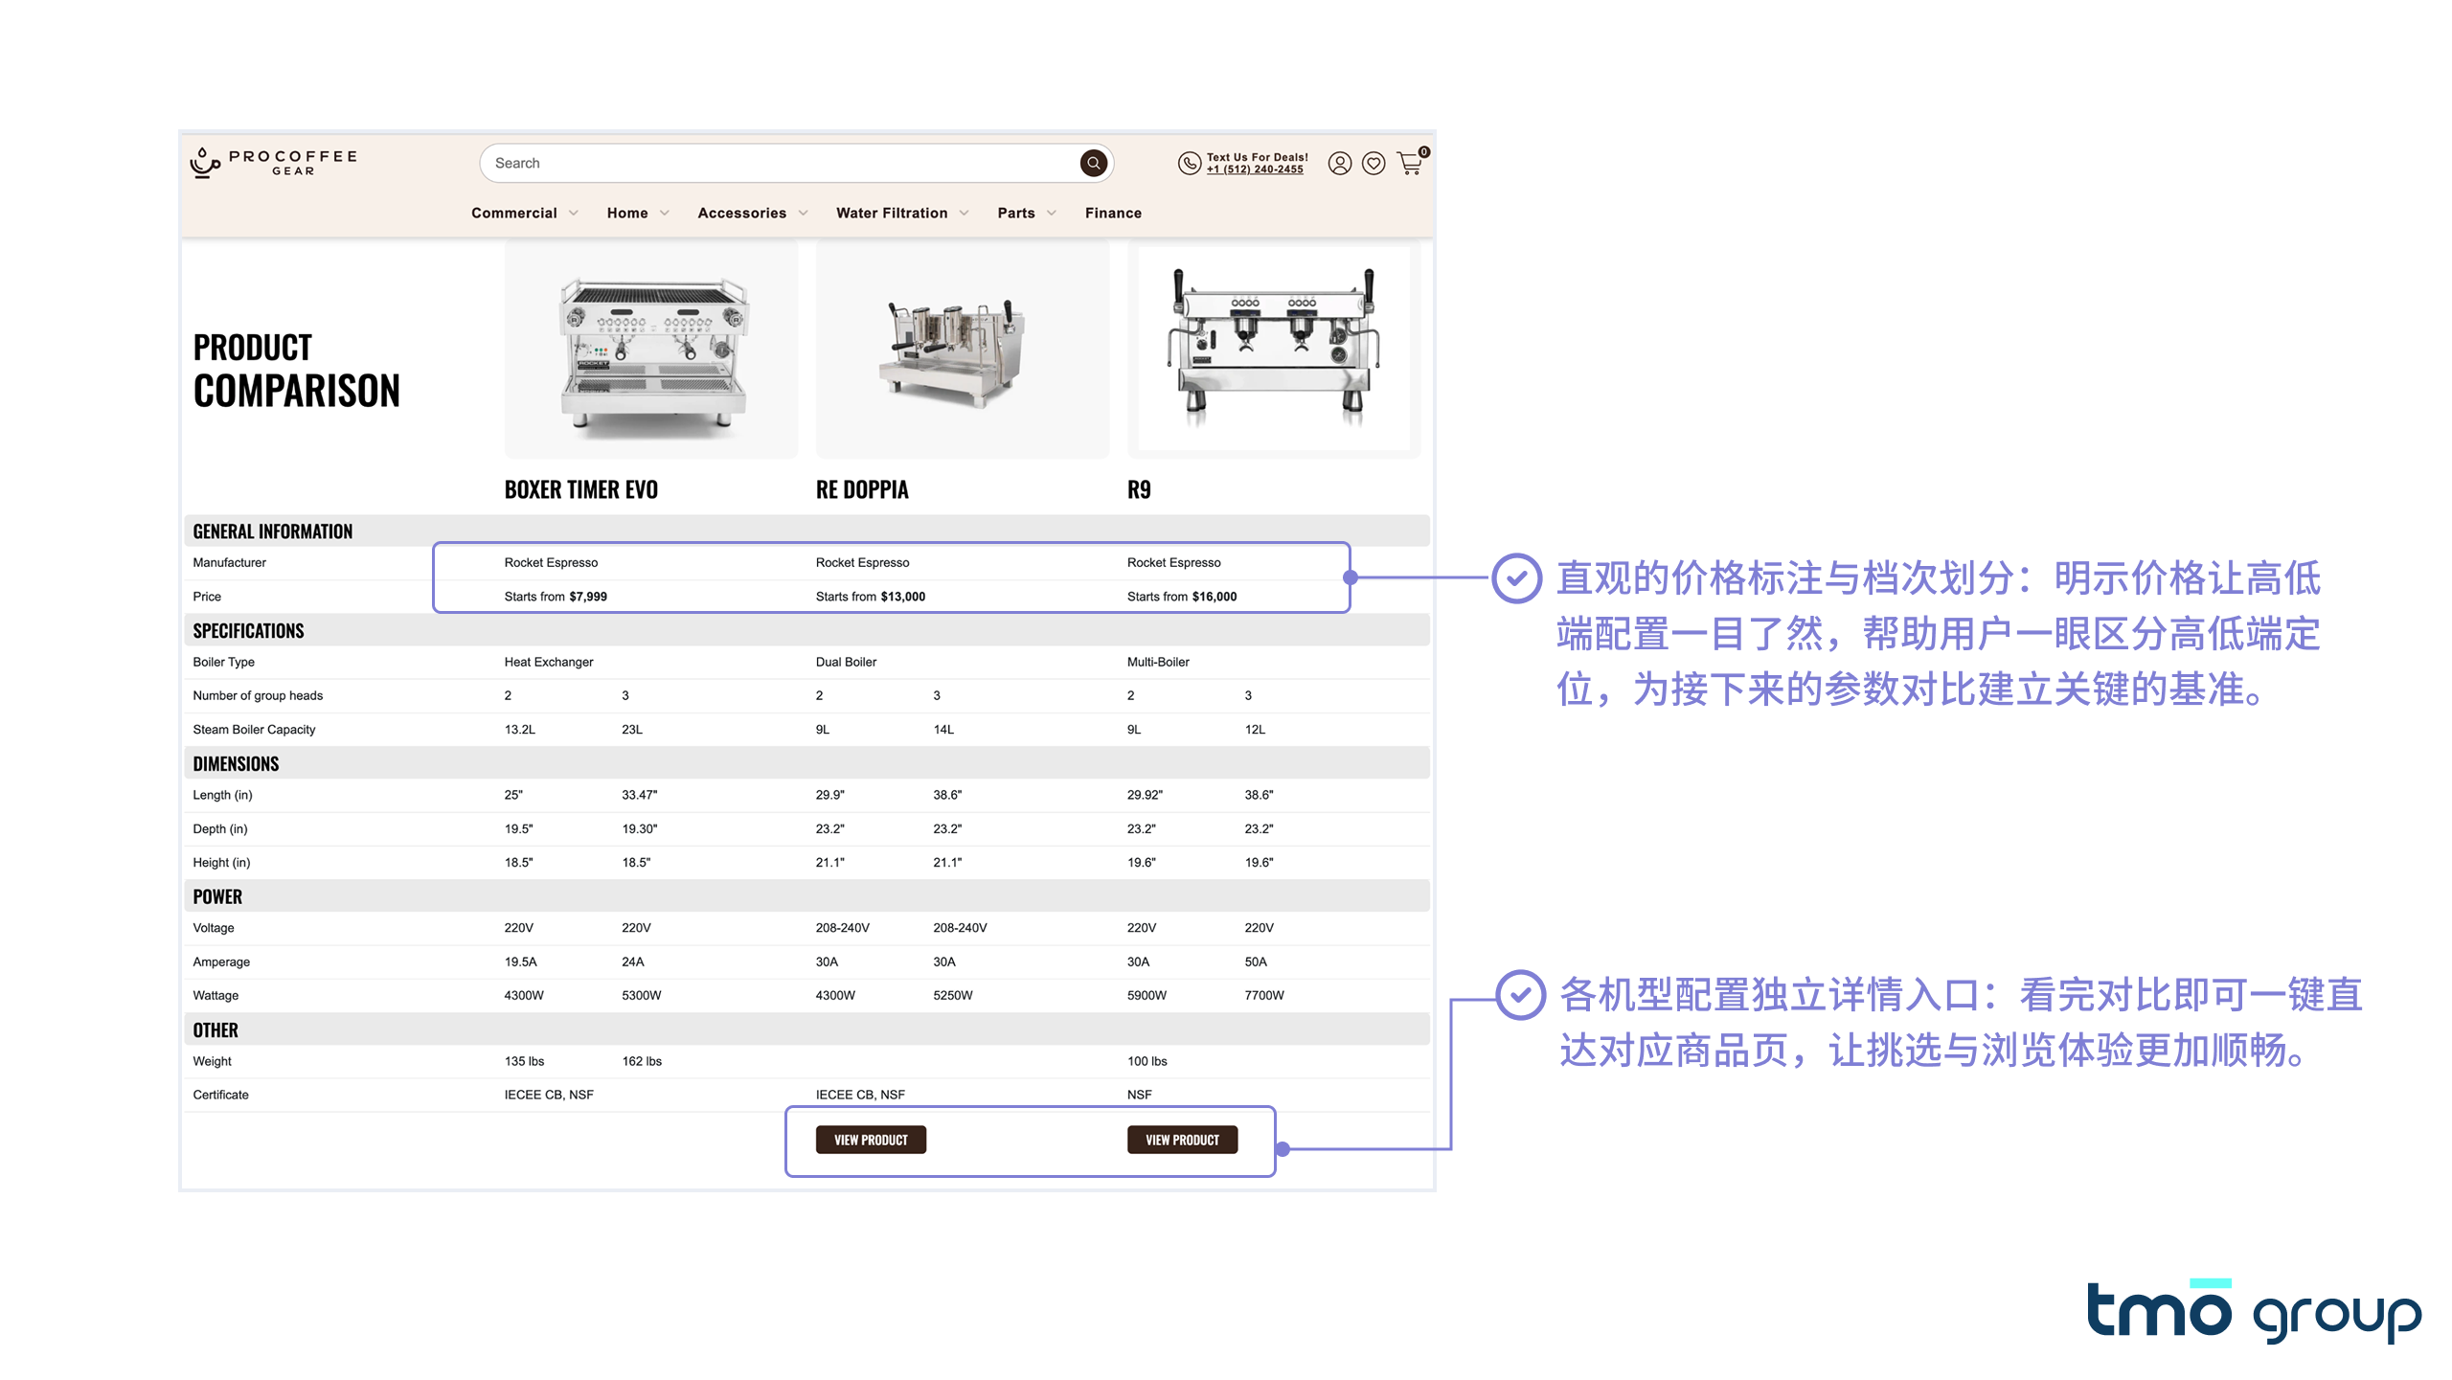Click the RE DOPPIA title
Screen dimensions: 2452x1380
(862, 490)
